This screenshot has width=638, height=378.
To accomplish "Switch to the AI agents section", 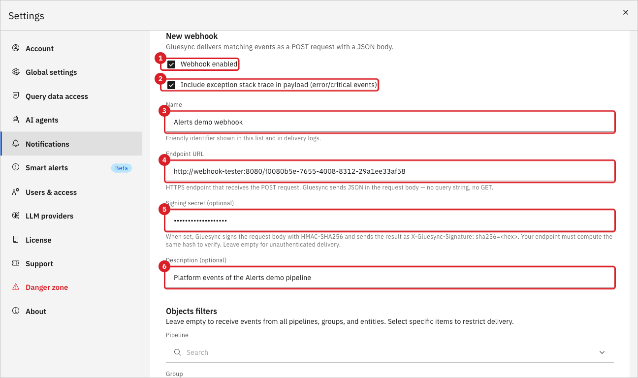I will [x=71, y=120].
